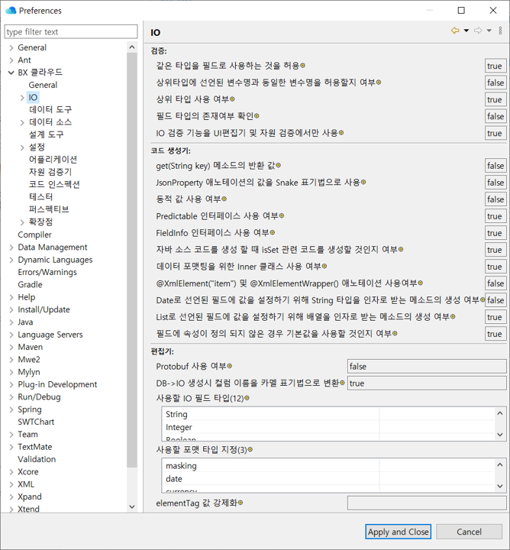Click info icon beside 상위 타입 사용 여부

[x=232, y=99]
